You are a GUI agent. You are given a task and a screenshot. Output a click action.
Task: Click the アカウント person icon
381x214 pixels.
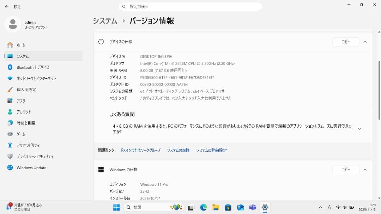pos(10,112)
